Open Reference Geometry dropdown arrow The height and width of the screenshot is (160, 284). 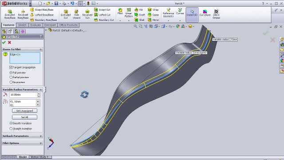tap(169, 21)
